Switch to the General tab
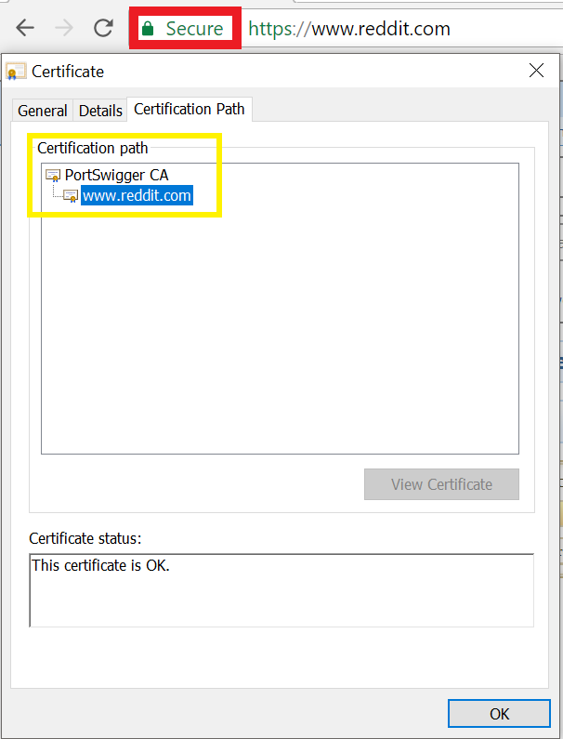Viewport: 563px width, 739px height. (x=43, y=111)
